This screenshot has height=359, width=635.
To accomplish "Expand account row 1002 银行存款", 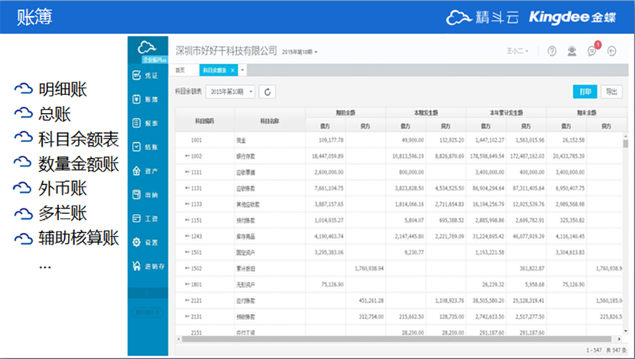I will [x=187, y=156].
